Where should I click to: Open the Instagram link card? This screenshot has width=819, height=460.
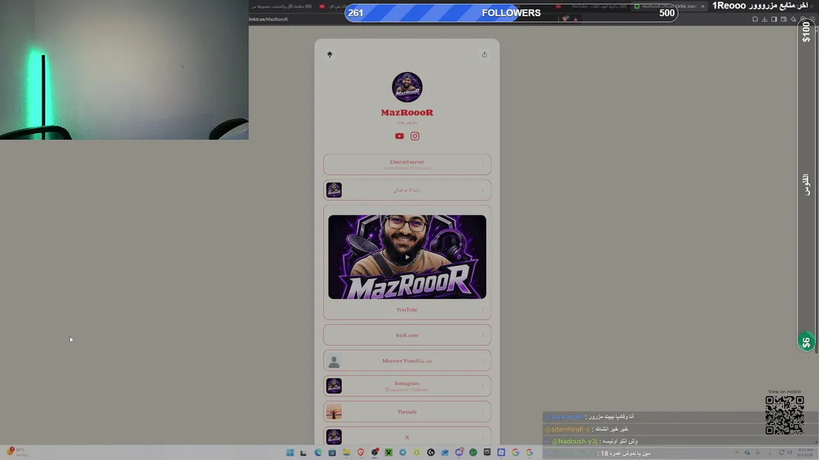click(x=407, y=386)
